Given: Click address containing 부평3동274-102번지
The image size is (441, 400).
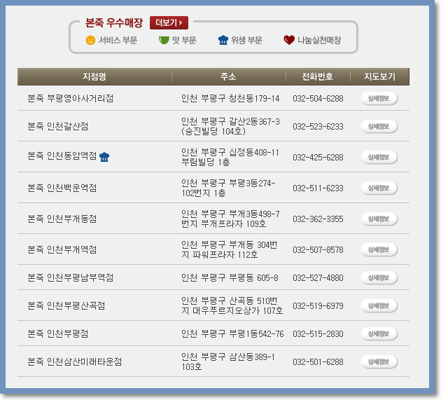Looking at the screenshot, I should coord(228,188).
